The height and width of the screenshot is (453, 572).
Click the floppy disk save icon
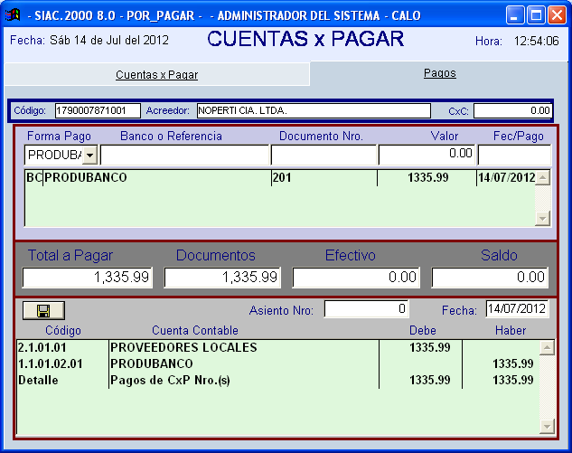(42, 310)
